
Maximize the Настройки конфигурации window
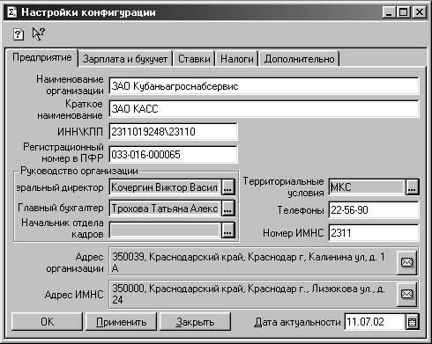click(403, 12)
